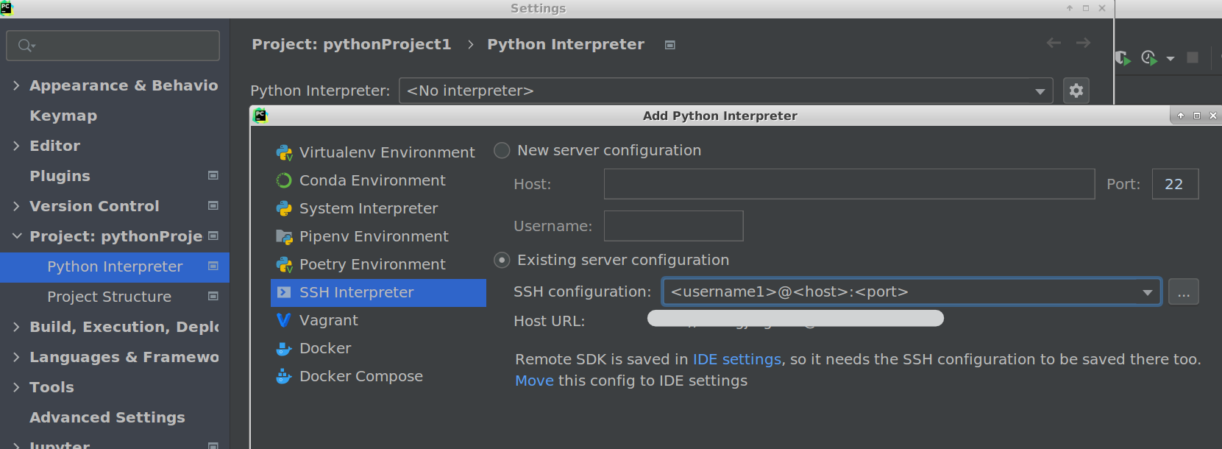The height and width of the screenshot is (449, 1222).
Task: Enable New server configuration radio
Action: click(x=502, y=150)
